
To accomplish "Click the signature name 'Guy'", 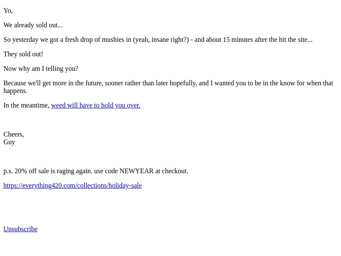I will pyautogui.click(x=9, y=142).
